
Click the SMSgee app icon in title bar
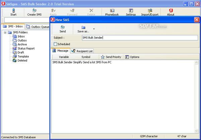point(3,4)
